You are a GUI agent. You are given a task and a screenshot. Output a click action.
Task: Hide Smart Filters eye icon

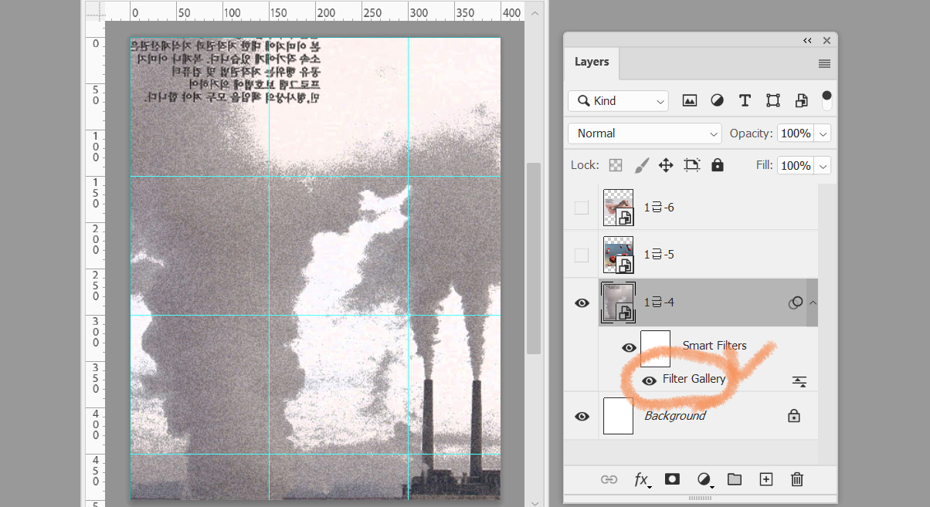tap(629, 347)
